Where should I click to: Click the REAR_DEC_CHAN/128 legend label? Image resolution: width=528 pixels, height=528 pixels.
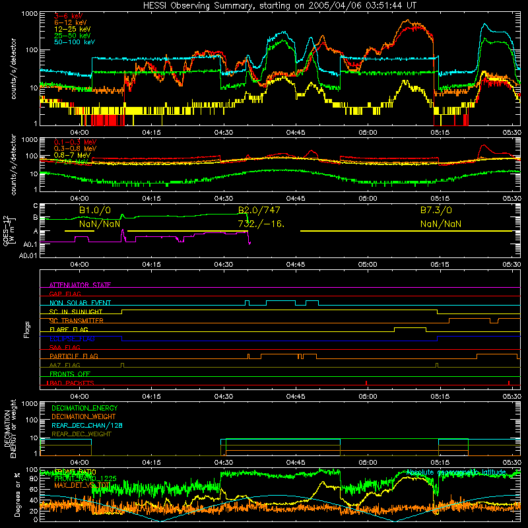click(x=87, y=425)
